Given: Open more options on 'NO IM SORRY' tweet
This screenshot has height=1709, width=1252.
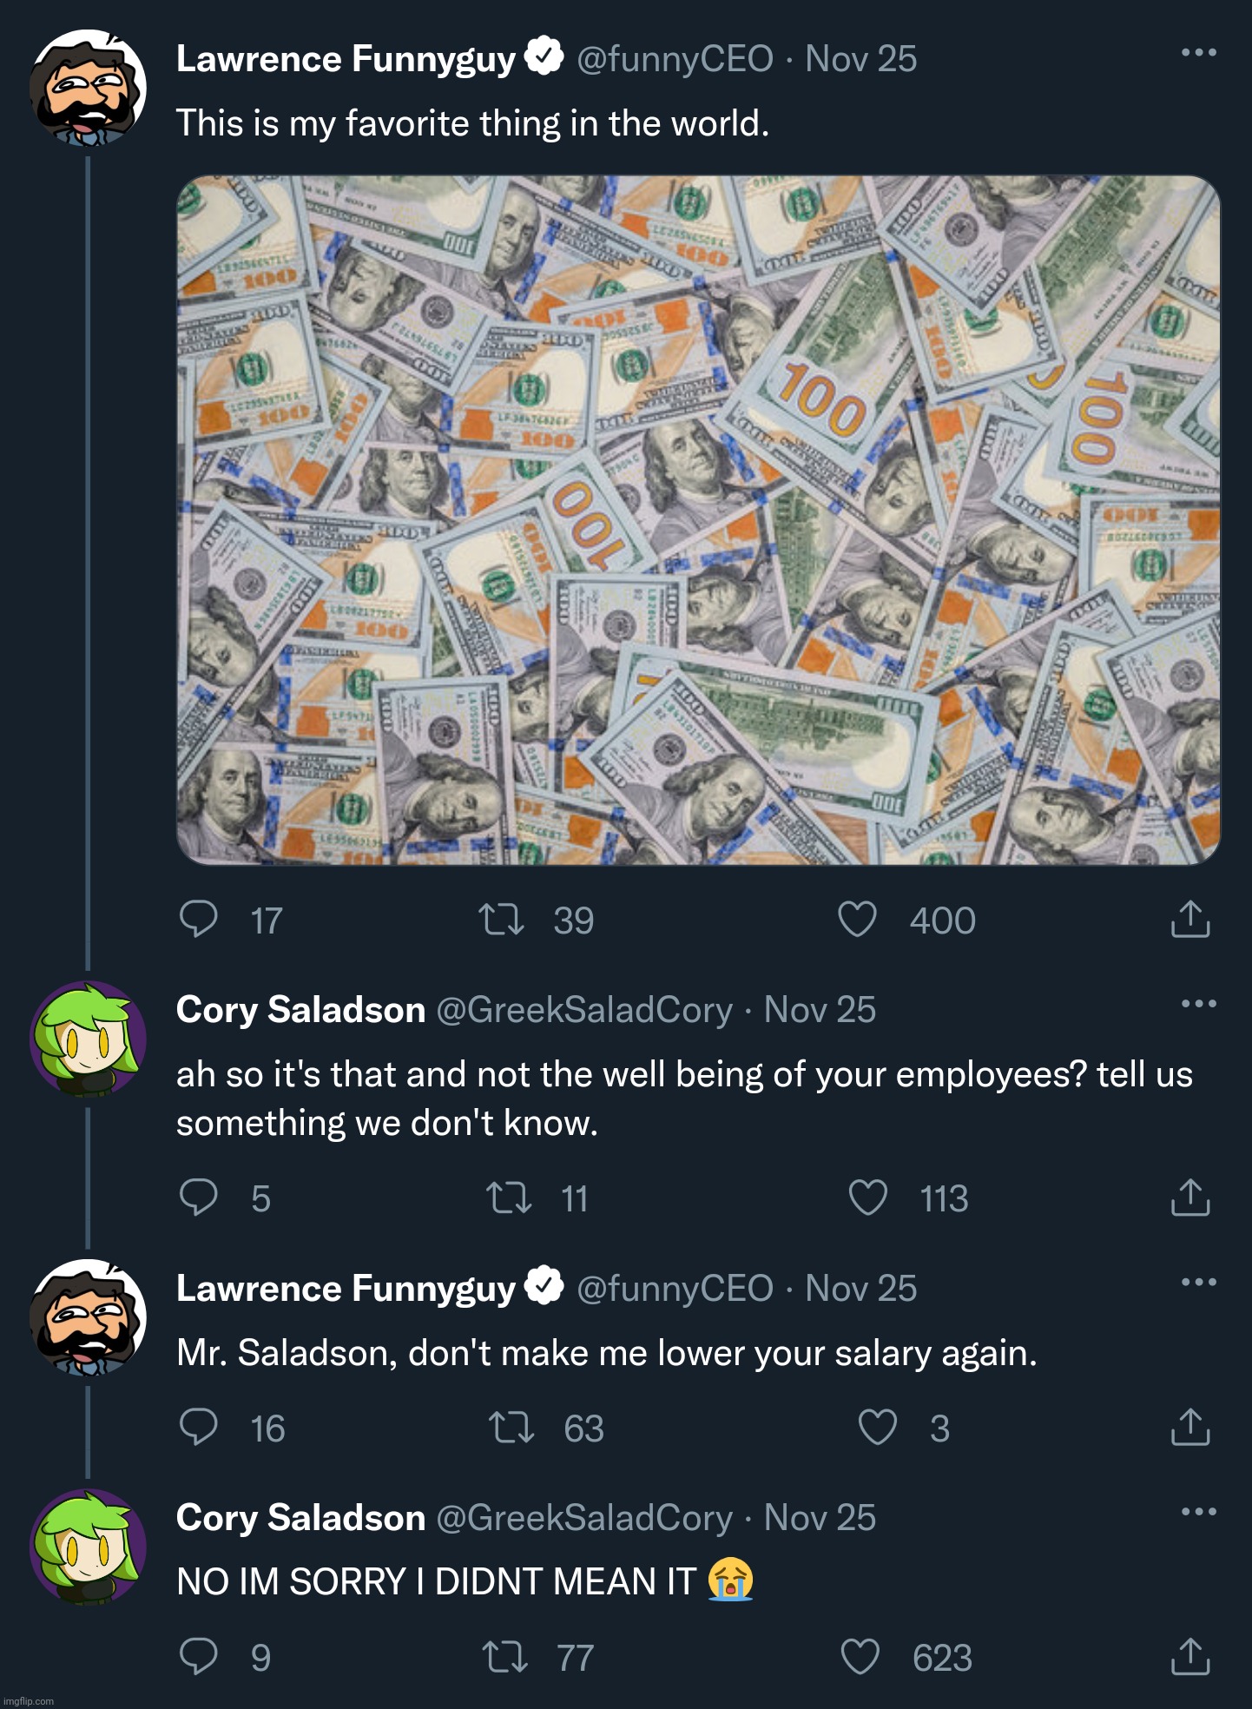Looking at the screenshot, I should [1198, 1512].
